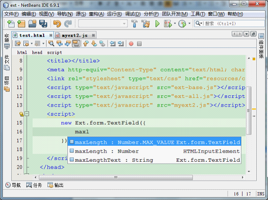
Task: Open the Back history dropdown arrow
Action: click(x=31, y=44)
